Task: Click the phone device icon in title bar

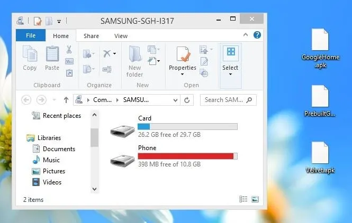Action: (20, 21)
